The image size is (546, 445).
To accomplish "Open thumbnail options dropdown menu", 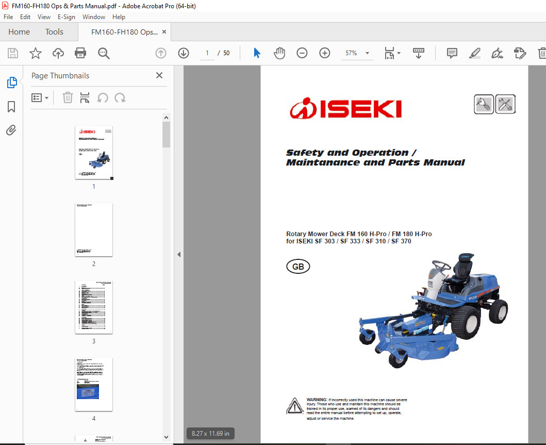I will tap(40, 98).
